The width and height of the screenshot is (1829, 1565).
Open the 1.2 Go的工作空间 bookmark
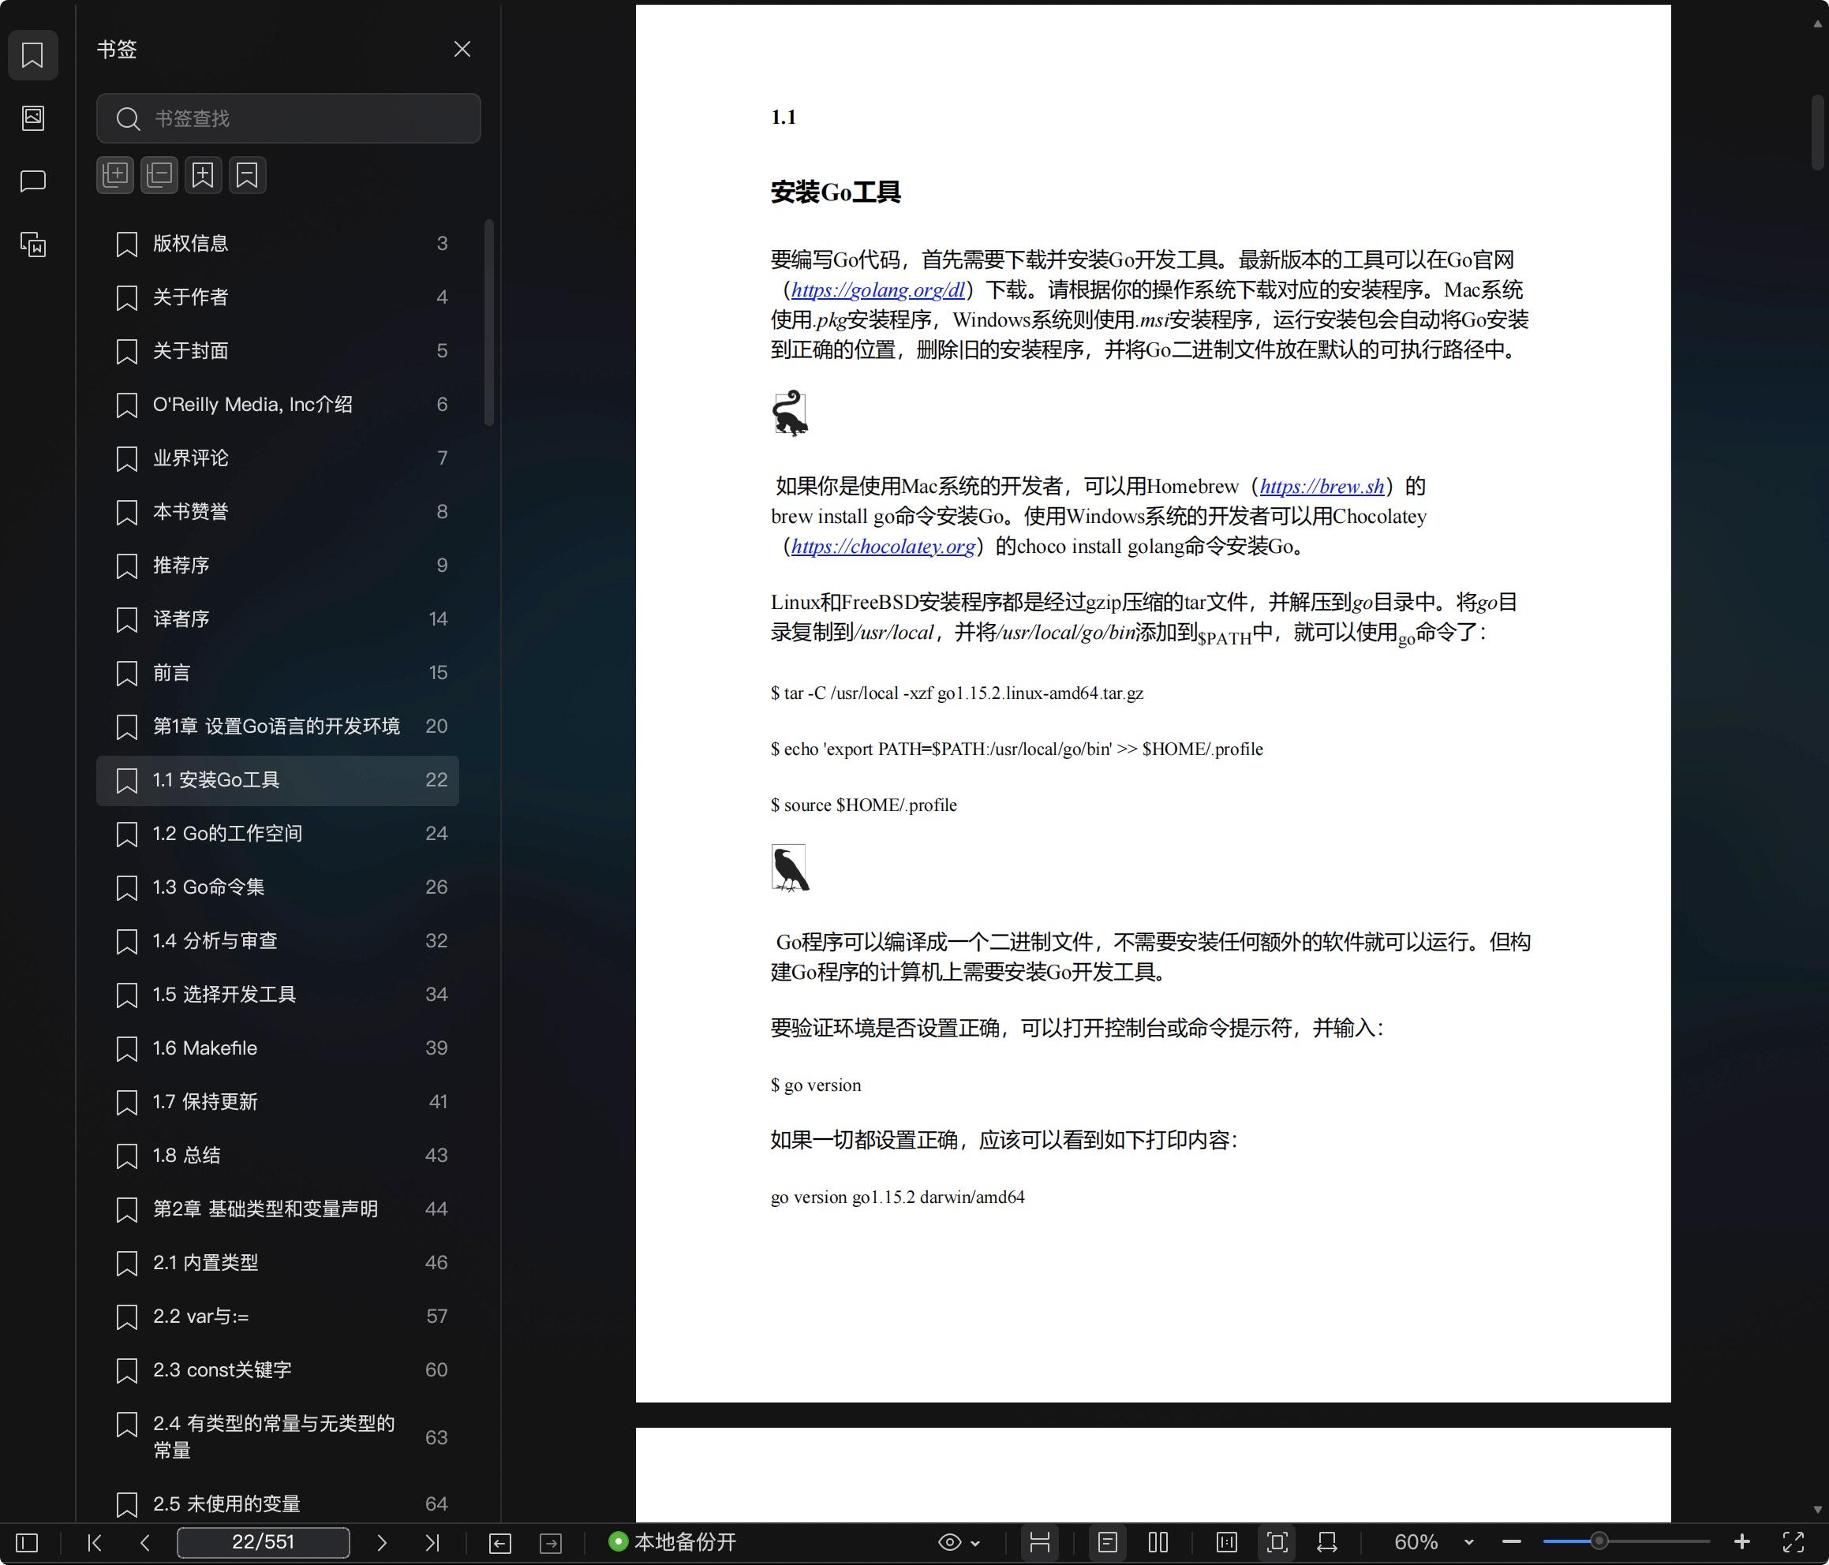[278, 833]
